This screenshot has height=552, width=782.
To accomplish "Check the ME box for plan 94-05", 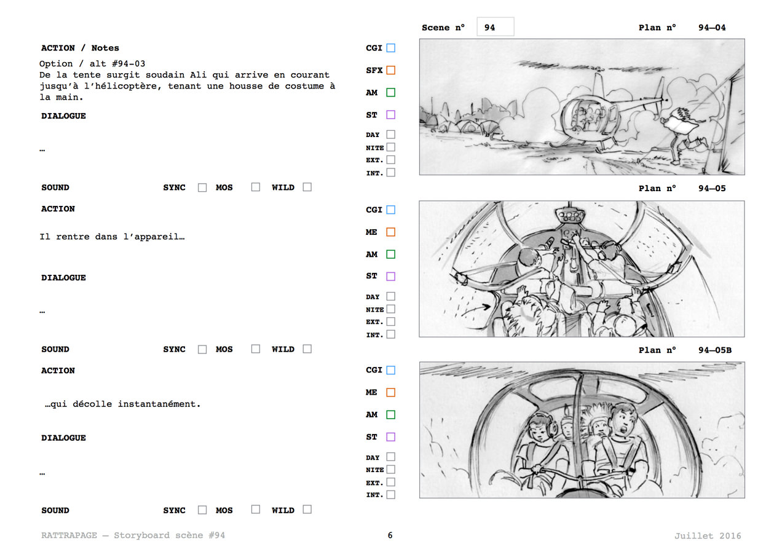I will [x=390, y=232].
